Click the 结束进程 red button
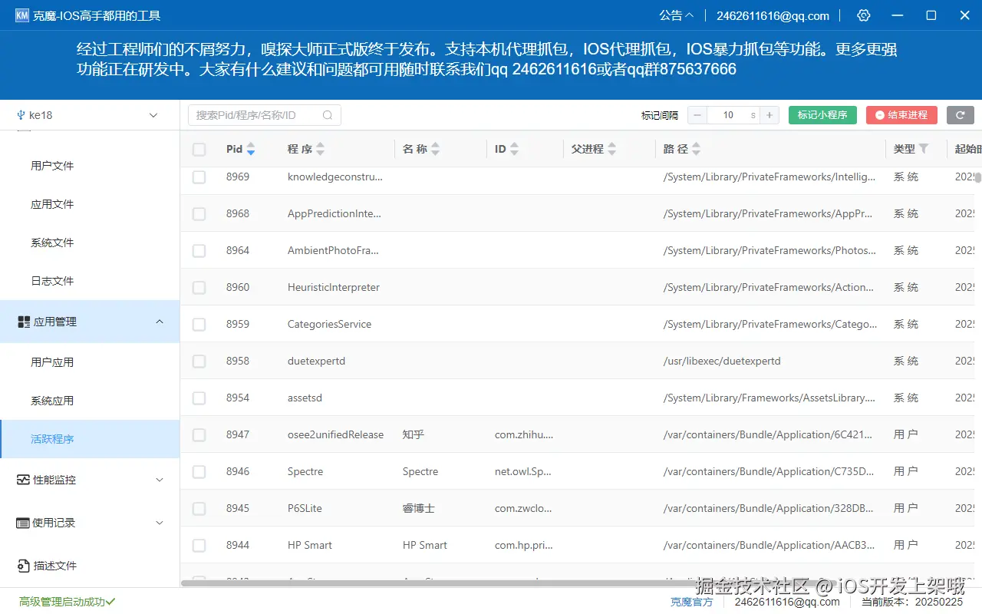The image size is (982, 614). (x=901, y=115)
